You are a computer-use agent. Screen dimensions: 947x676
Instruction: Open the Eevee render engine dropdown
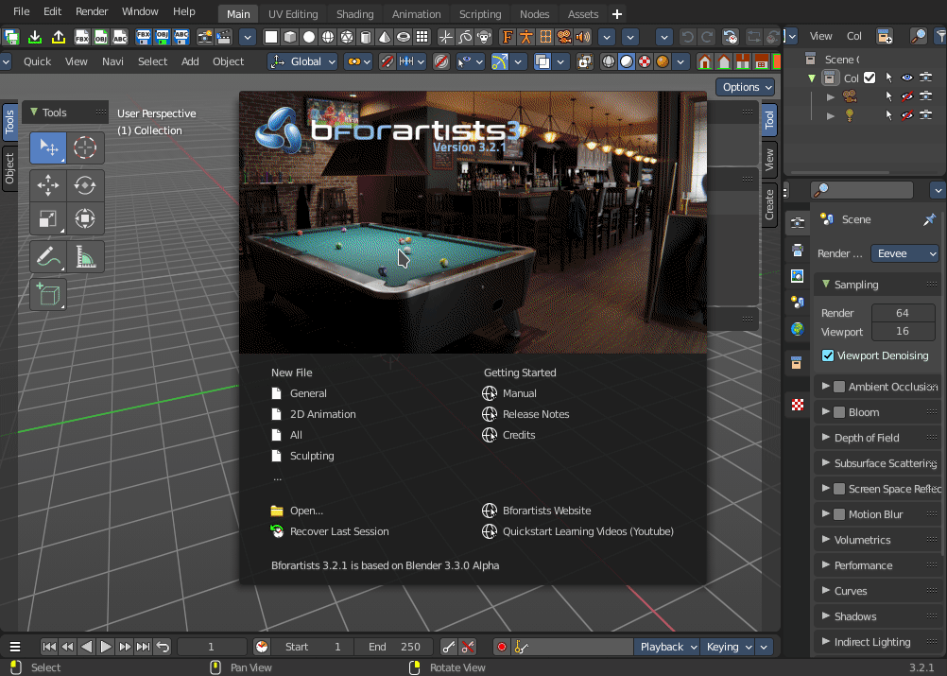905,253
